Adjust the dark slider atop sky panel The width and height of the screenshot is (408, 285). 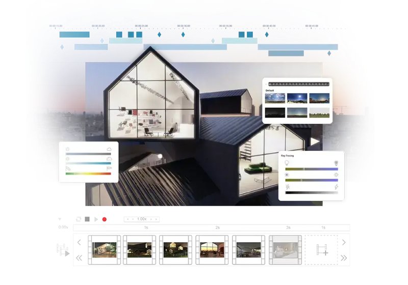(x=299, y=84)
